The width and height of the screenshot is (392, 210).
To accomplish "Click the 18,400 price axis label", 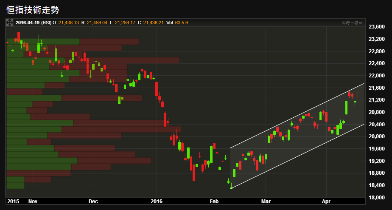I will tap(376, 185).
